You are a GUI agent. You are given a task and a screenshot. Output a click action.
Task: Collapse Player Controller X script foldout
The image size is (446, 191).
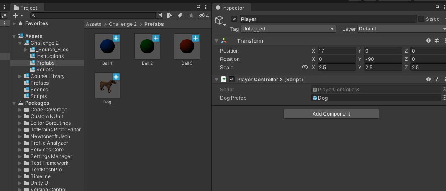216,80
